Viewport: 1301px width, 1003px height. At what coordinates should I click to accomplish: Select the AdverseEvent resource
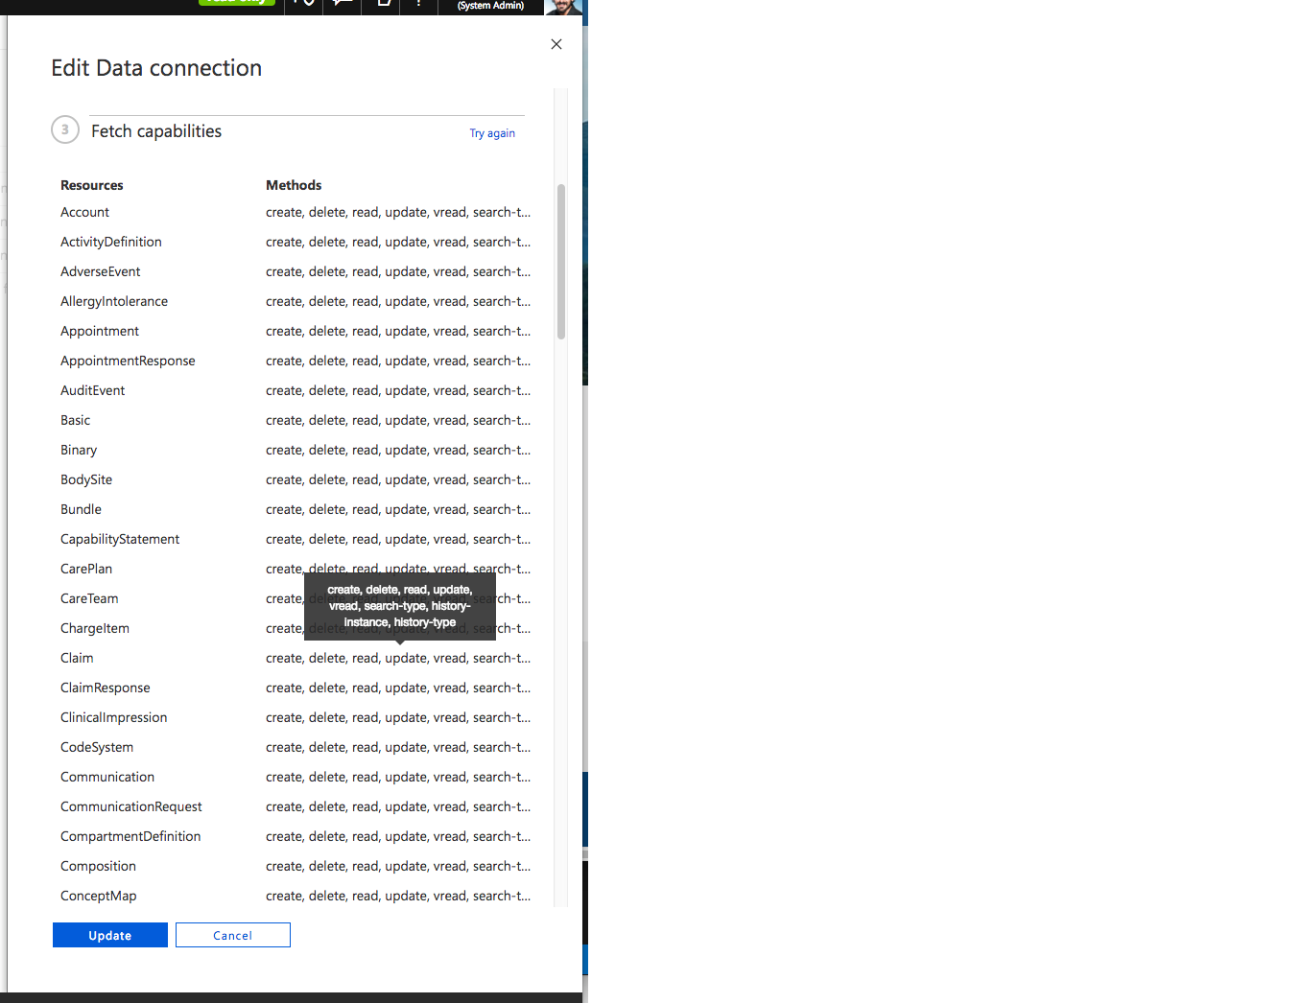point(101,271)
